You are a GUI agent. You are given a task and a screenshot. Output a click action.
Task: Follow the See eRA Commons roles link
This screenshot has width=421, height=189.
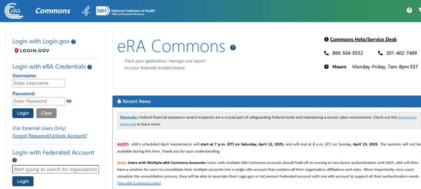tap(139, 183)
